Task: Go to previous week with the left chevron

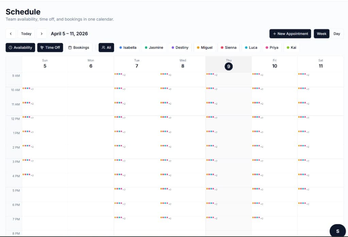Action: 11,34
